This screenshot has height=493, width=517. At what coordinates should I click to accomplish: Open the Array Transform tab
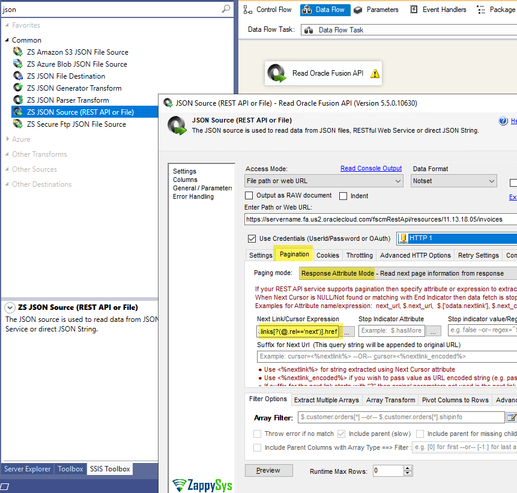pyautogui.click(x=390, y=400)
